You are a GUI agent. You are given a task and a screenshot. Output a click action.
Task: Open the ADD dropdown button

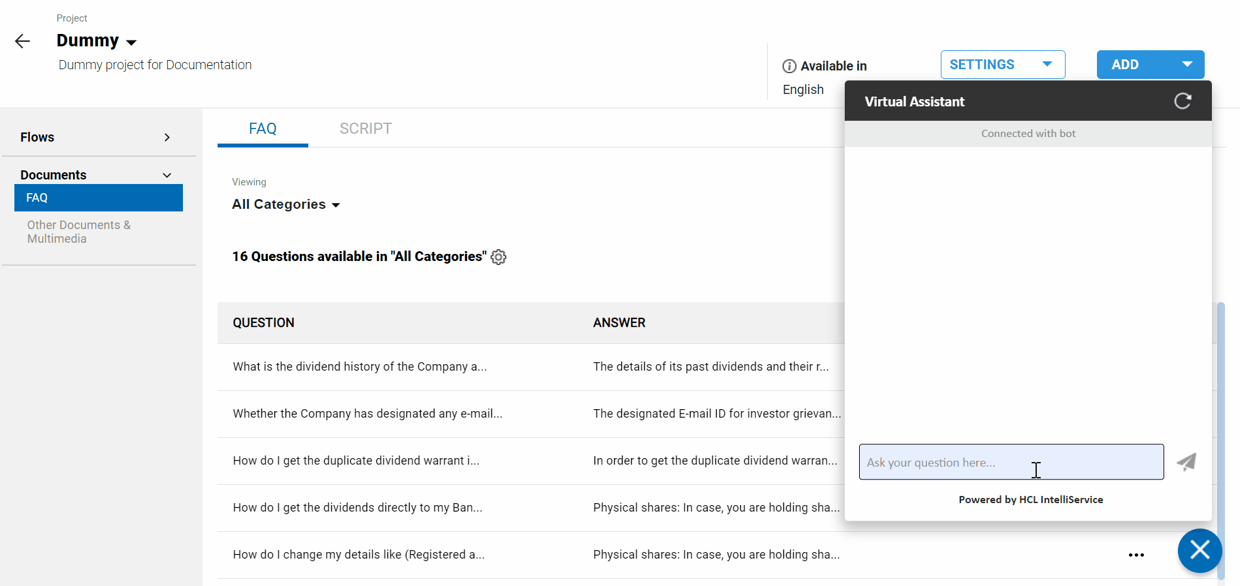click(x=1150, y=65)
